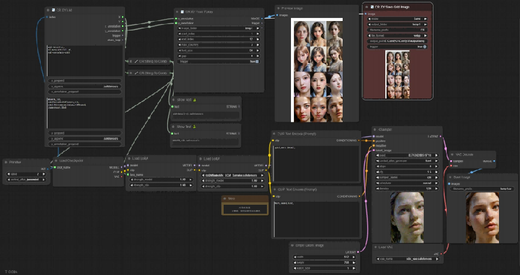Image resolution: width=520 pixels, height=275 pixels.
Task: Click the Note node text box
Action: [x=245, y=210]
